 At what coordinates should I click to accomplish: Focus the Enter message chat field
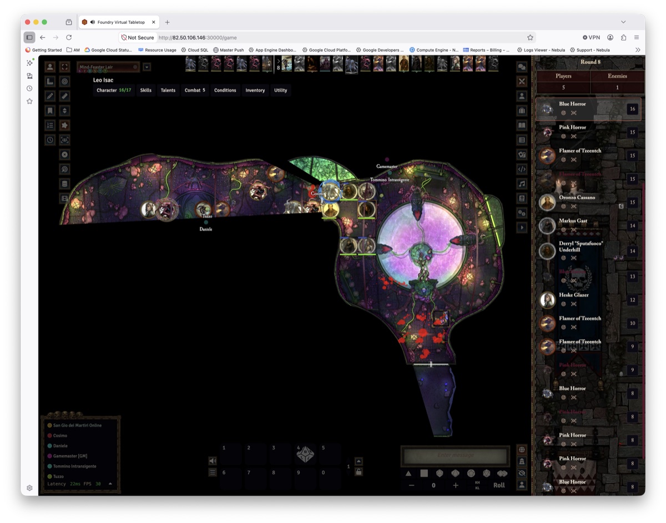[455, 456]
